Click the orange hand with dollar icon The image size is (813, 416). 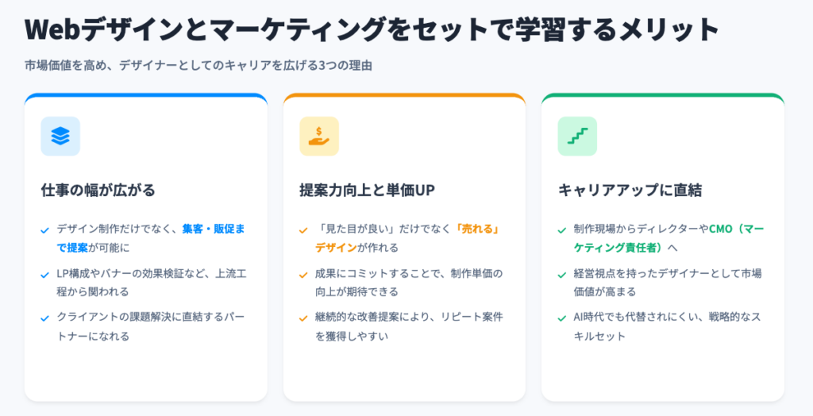click(318, 137)
